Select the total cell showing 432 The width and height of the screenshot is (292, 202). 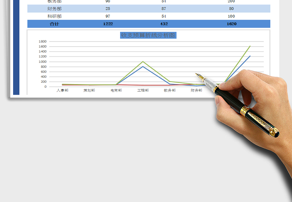click(164, 24)
